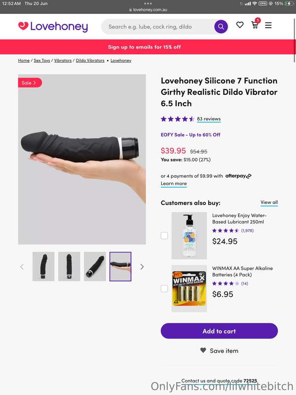296x395 pixels.
Task: Go to Sex Toys breadcrumb
Action: coord(42,60)
